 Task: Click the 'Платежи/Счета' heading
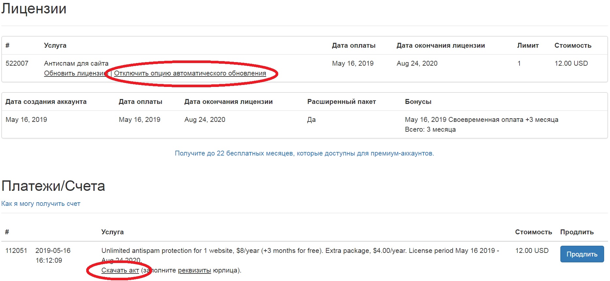[x=53, y=186]
